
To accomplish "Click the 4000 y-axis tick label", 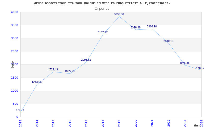I will [x=15, y=12].
